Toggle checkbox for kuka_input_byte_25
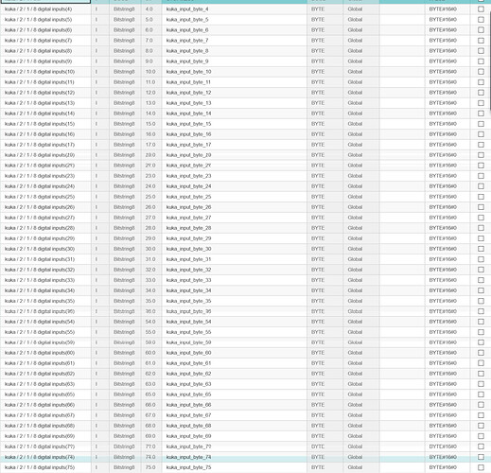The height and width of the screenshot is (473, 491). (481, 197)
